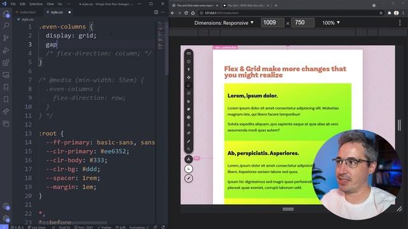Click the bookmarks icon in activity bar
Viewport: 408px width, 229px height.
coord(6,99)
